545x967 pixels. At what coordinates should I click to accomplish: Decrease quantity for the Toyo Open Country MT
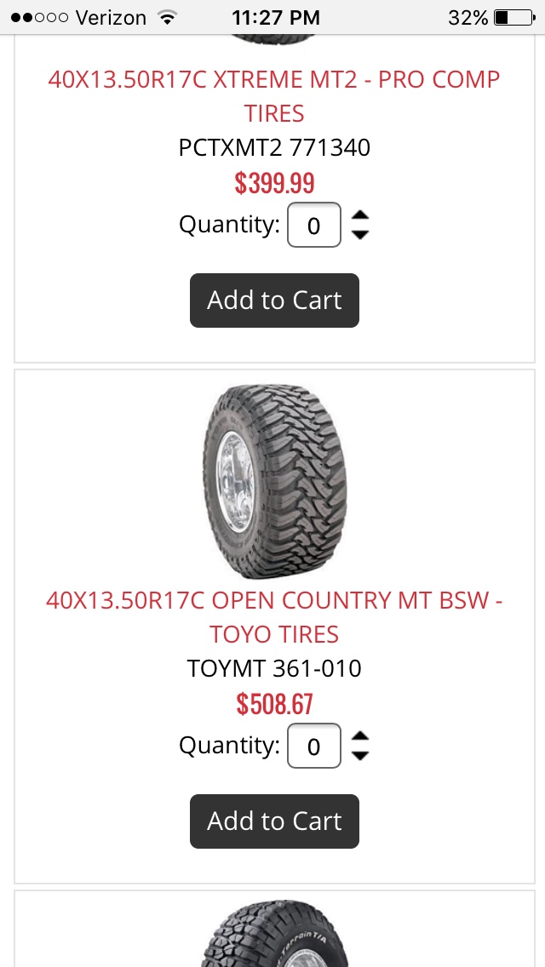[360, 755]
